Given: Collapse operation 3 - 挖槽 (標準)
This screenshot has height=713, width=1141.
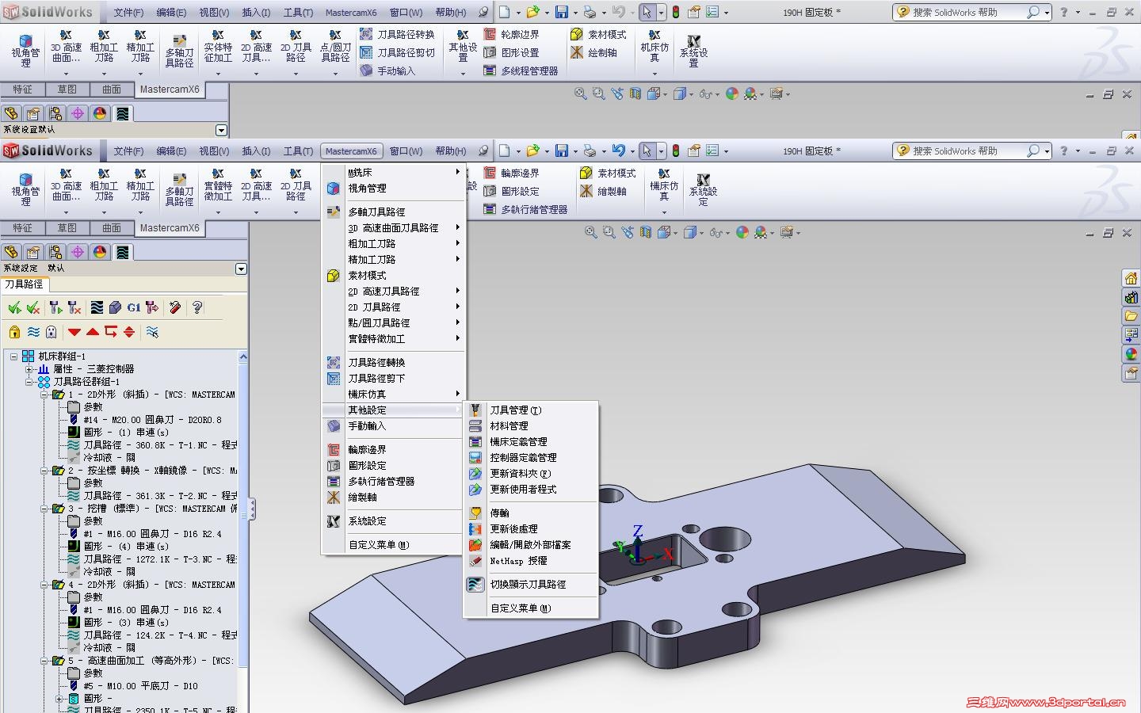Looking at the screenshot, I should coord(44,509).
